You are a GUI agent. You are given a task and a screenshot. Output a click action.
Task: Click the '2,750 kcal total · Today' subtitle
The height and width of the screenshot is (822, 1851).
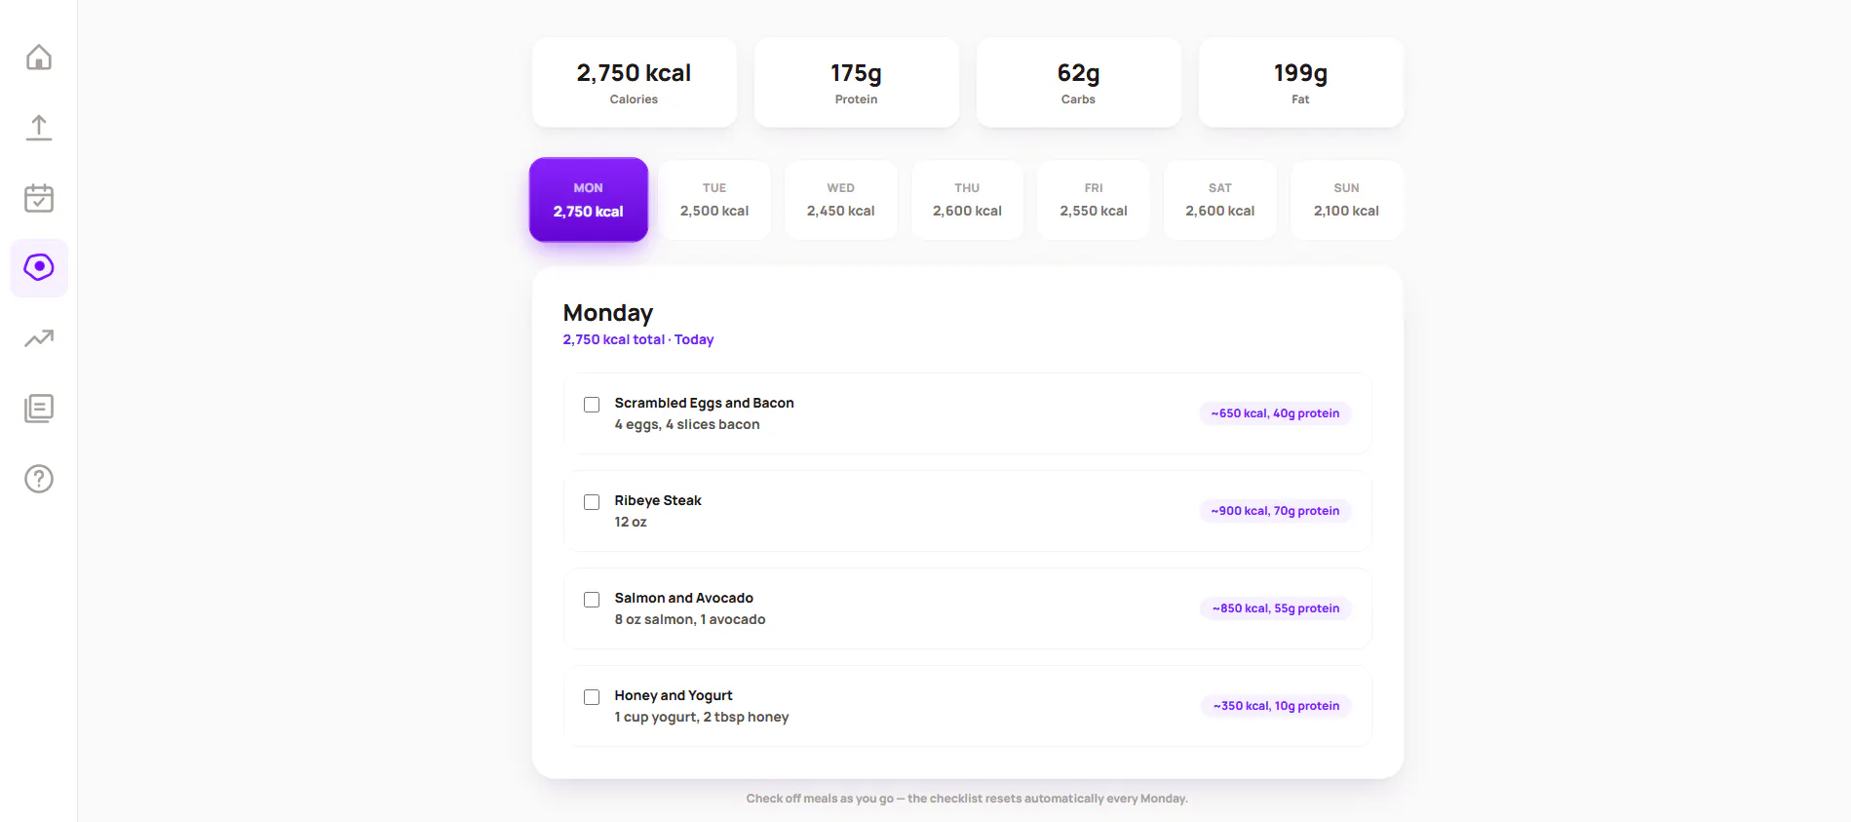638,339
